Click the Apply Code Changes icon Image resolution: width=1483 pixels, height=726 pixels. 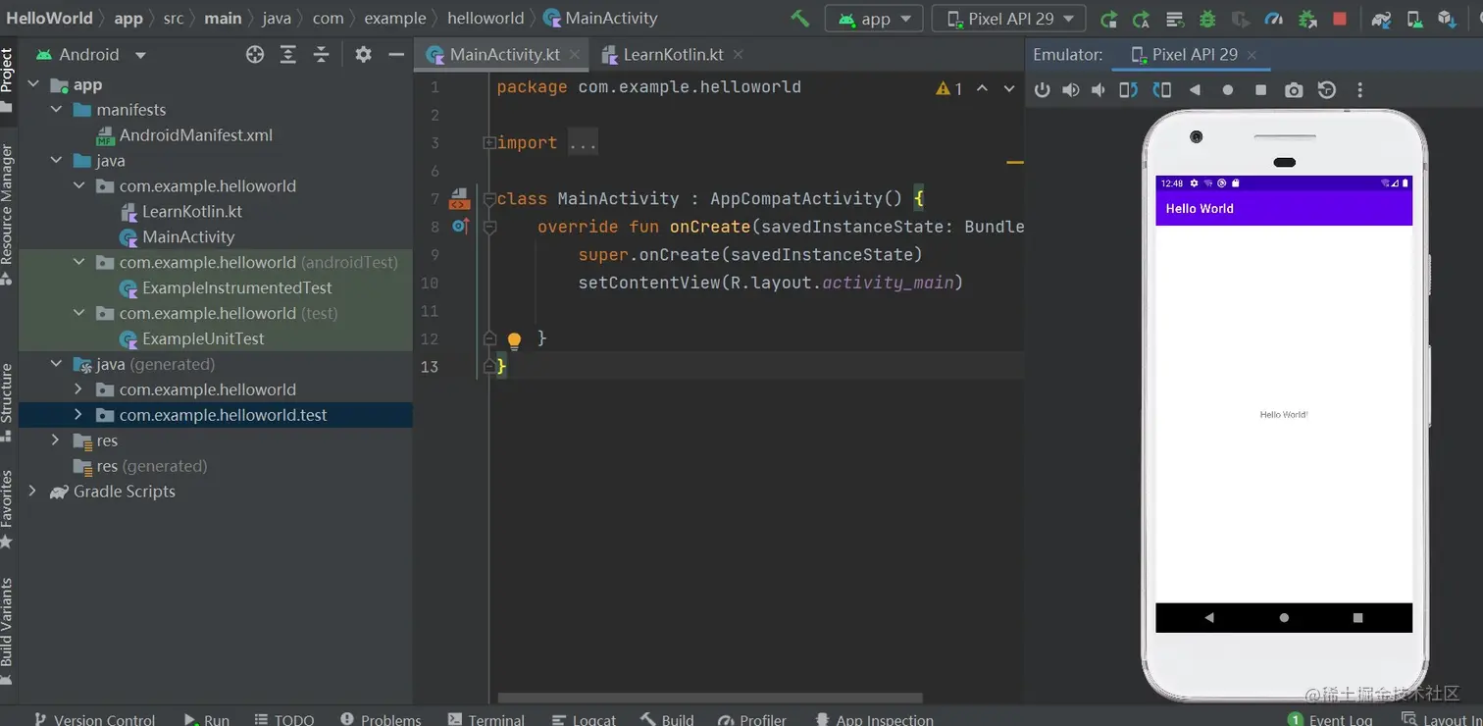click(1175, 19)
